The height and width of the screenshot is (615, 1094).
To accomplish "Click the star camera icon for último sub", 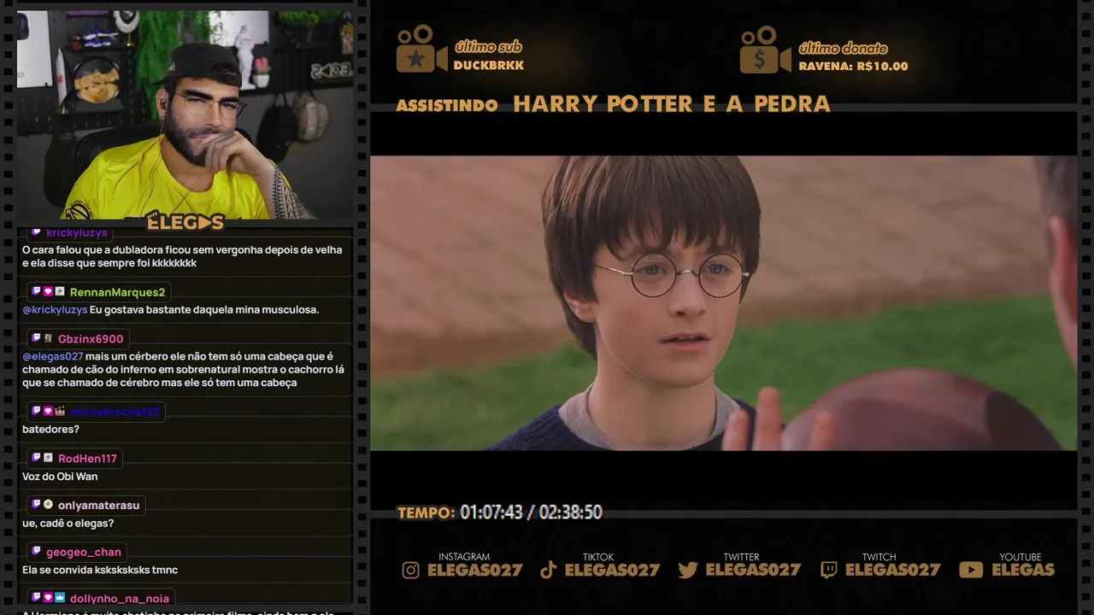I will (421, 49).
